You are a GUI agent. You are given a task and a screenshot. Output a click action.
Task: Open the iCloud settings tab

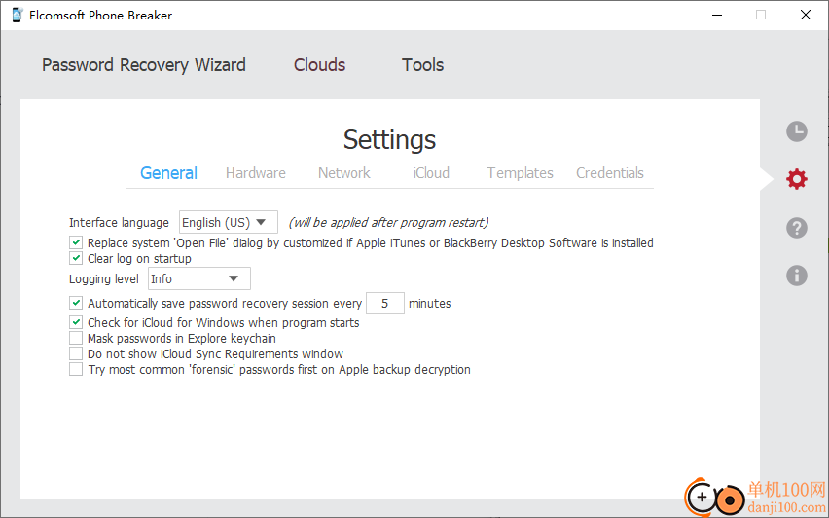click(431, 173)
